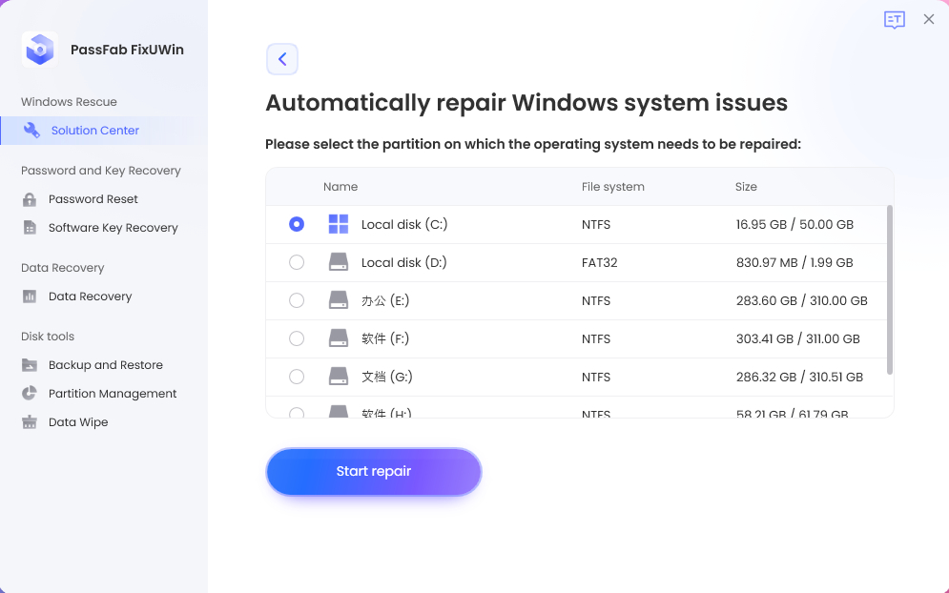Image resolution: width=949 pixels, height=593 pixels.
Task: Click the Name column header
Action: click(x=340, y=187)
